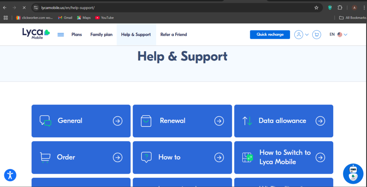Click the address bar URL
Viewport: 367px width, 187px height.
pyautogui.click(x=68, y=8)
